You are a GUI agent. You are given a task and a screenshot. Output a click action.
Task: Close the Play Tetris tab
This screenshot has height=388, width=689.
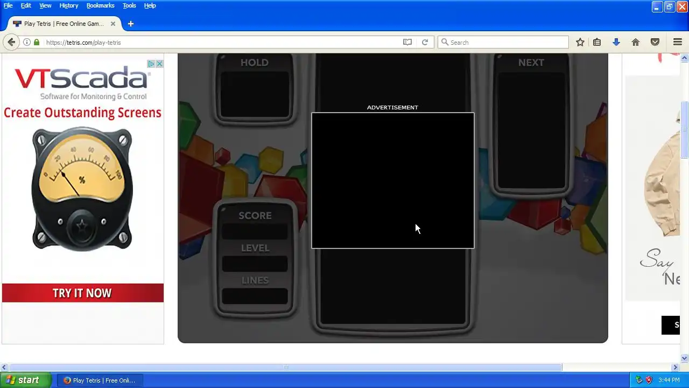click(113, 24)
